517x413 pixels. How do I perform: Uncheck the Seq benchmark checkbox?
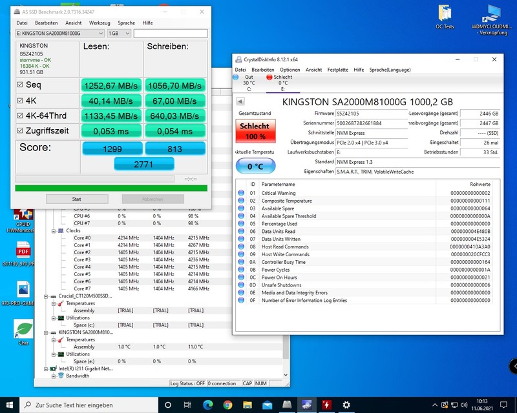click(x=20, y=85)
